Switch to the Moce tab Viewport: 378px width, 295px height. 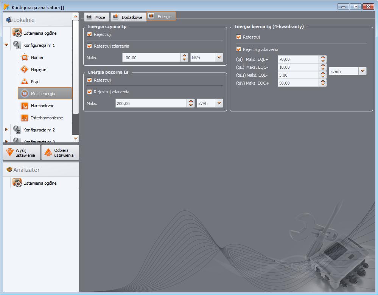tap(96, 17)
